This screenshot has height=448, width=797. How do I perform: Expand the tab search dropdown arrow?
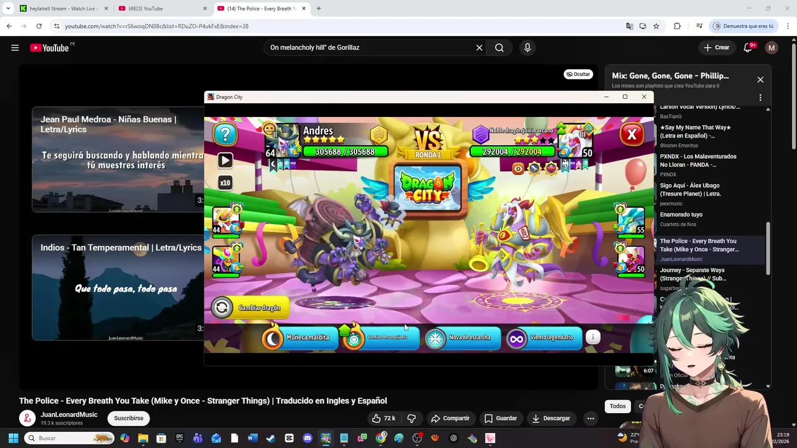click(x=8, y=9)
